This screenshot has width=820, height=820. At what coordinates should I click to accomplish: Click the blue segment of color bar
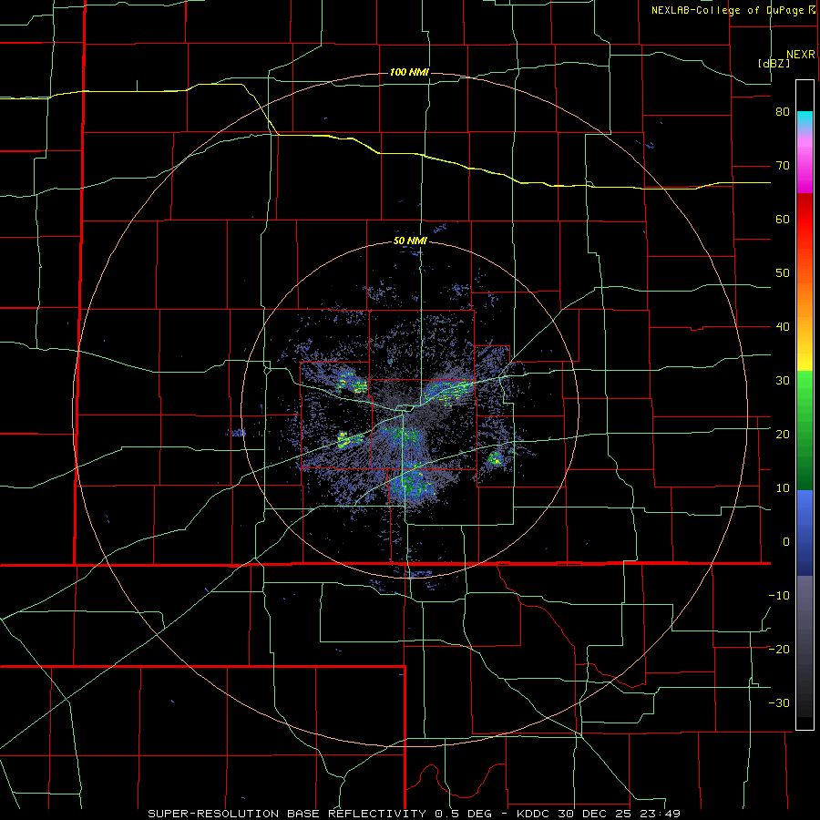click(805, 532)
